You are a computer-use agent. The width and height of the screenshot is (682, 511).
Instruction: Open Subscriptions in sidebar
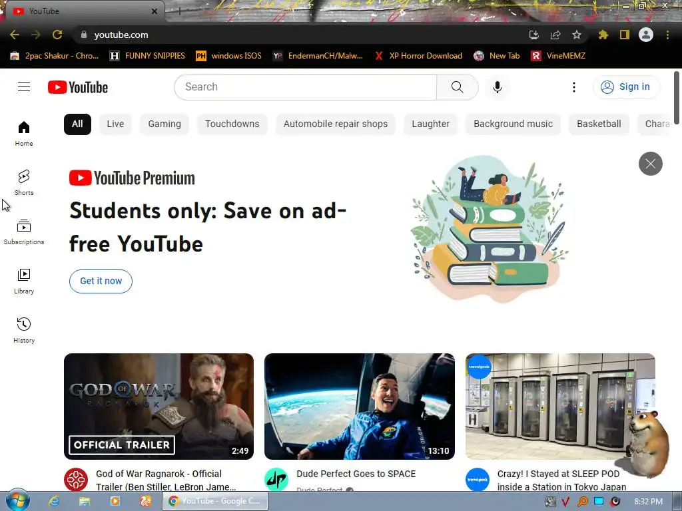click(x=24, y=232)
